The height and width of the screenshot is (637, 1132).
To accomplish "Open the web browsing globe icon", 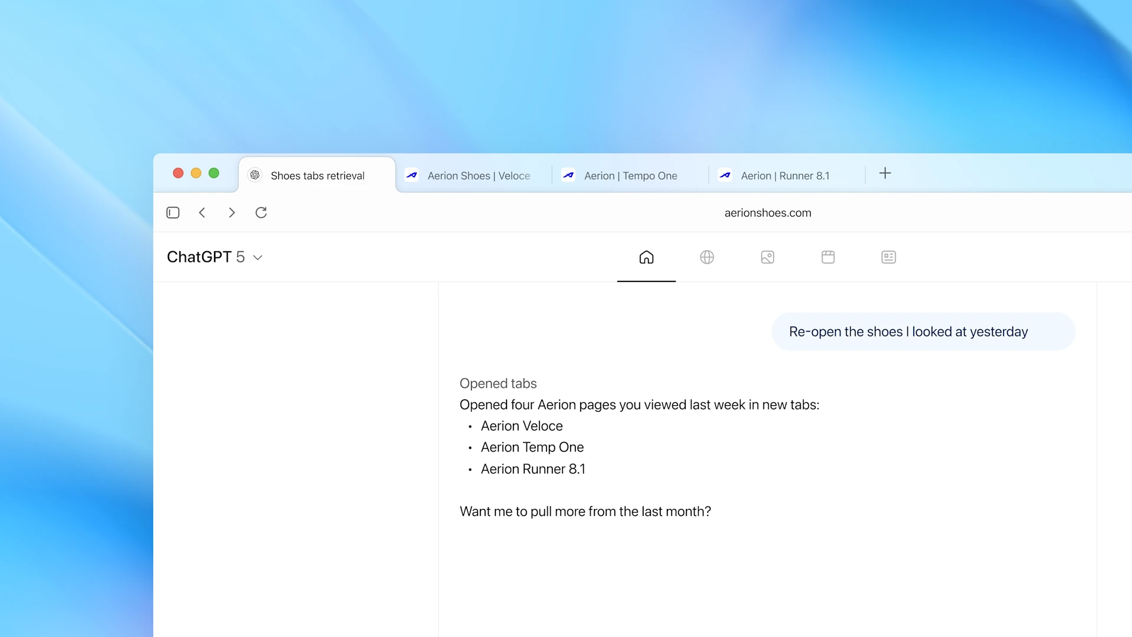I will (x=707, y=257).
